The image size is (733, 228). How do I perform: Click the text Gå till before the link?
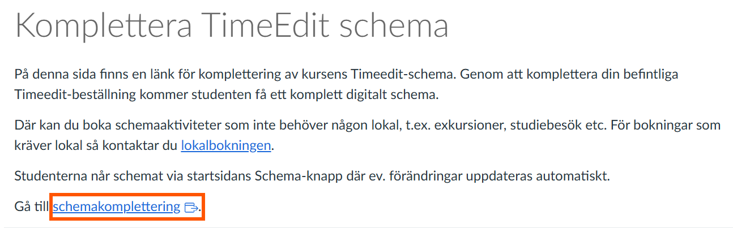pyautogui.click(x=32, y=207)
